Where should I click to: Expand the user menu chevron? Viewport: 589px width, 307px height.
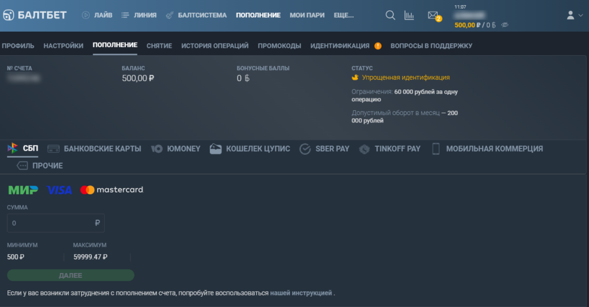(581, 16)
